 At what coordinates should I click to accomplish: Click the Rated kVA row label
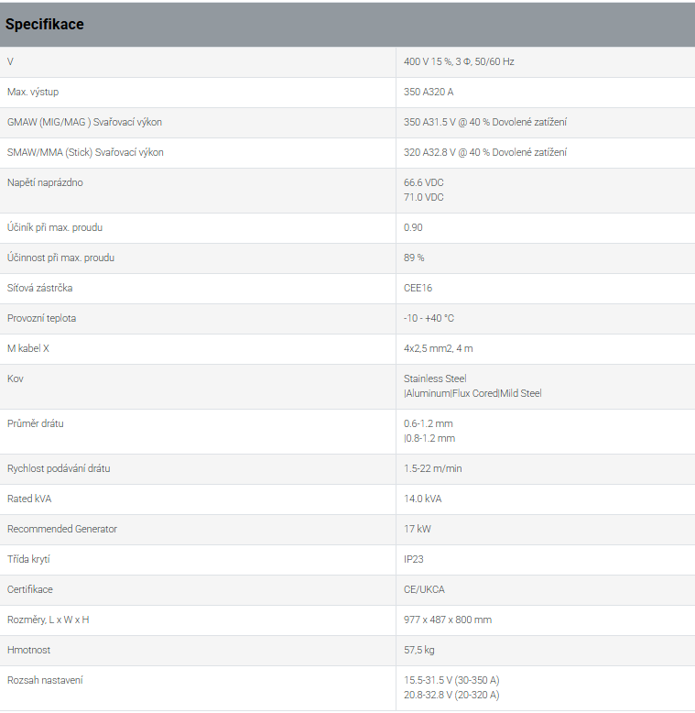click(x=29, y=499)
